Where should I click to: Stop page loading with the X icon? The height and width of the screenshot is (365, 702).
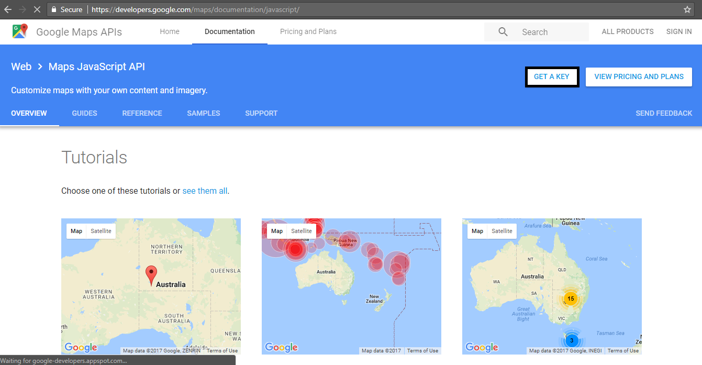pos(37,9)
